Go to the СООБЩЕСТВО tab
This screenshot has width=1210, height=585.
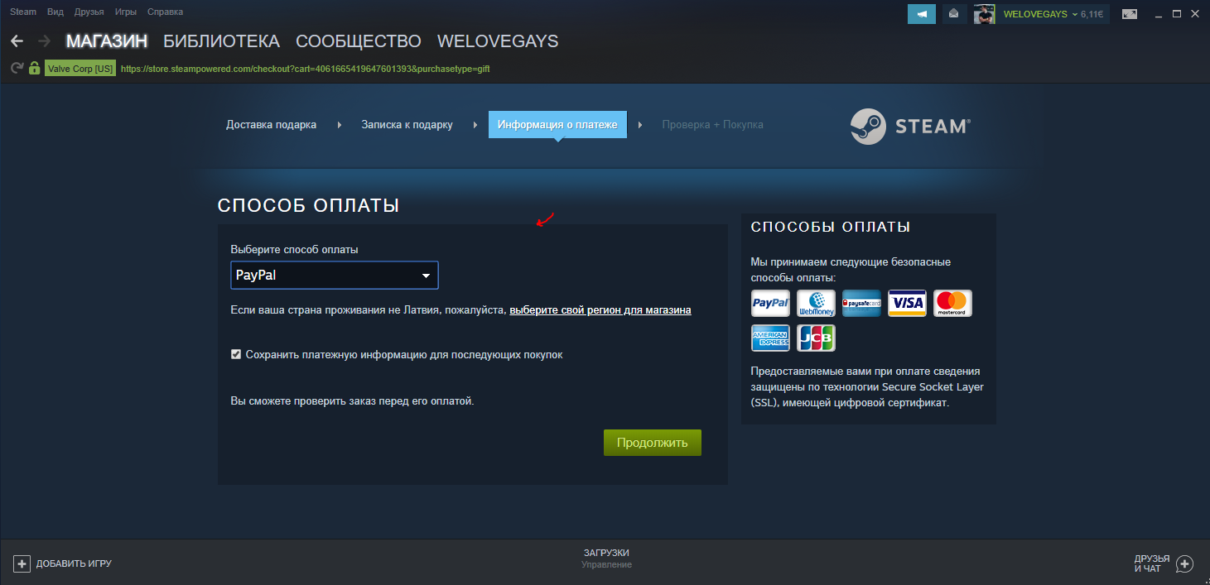(x=359, y=41)
